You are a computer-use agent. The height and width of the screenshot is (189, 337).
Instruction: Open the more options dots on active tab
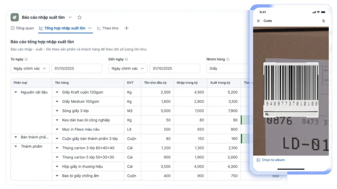point(90,28)
